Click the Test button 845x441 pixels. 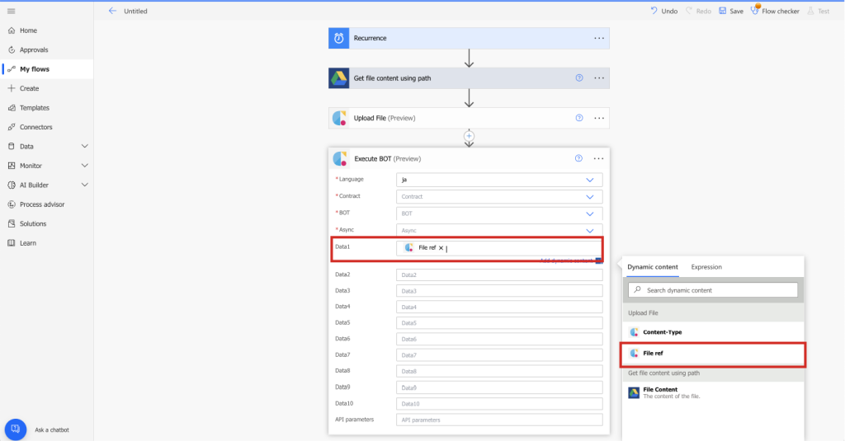tap(819, 11)
